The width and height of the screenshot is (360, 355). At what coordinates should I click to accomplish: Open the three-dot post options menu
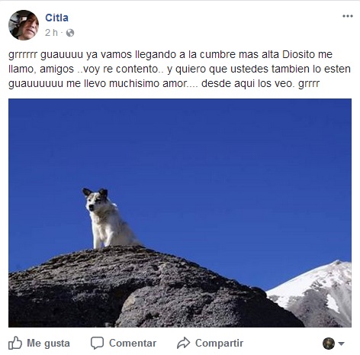(348, 16)
